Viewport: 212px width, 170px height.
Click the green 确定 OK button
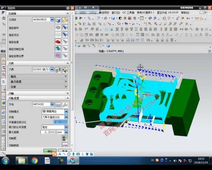50,151
